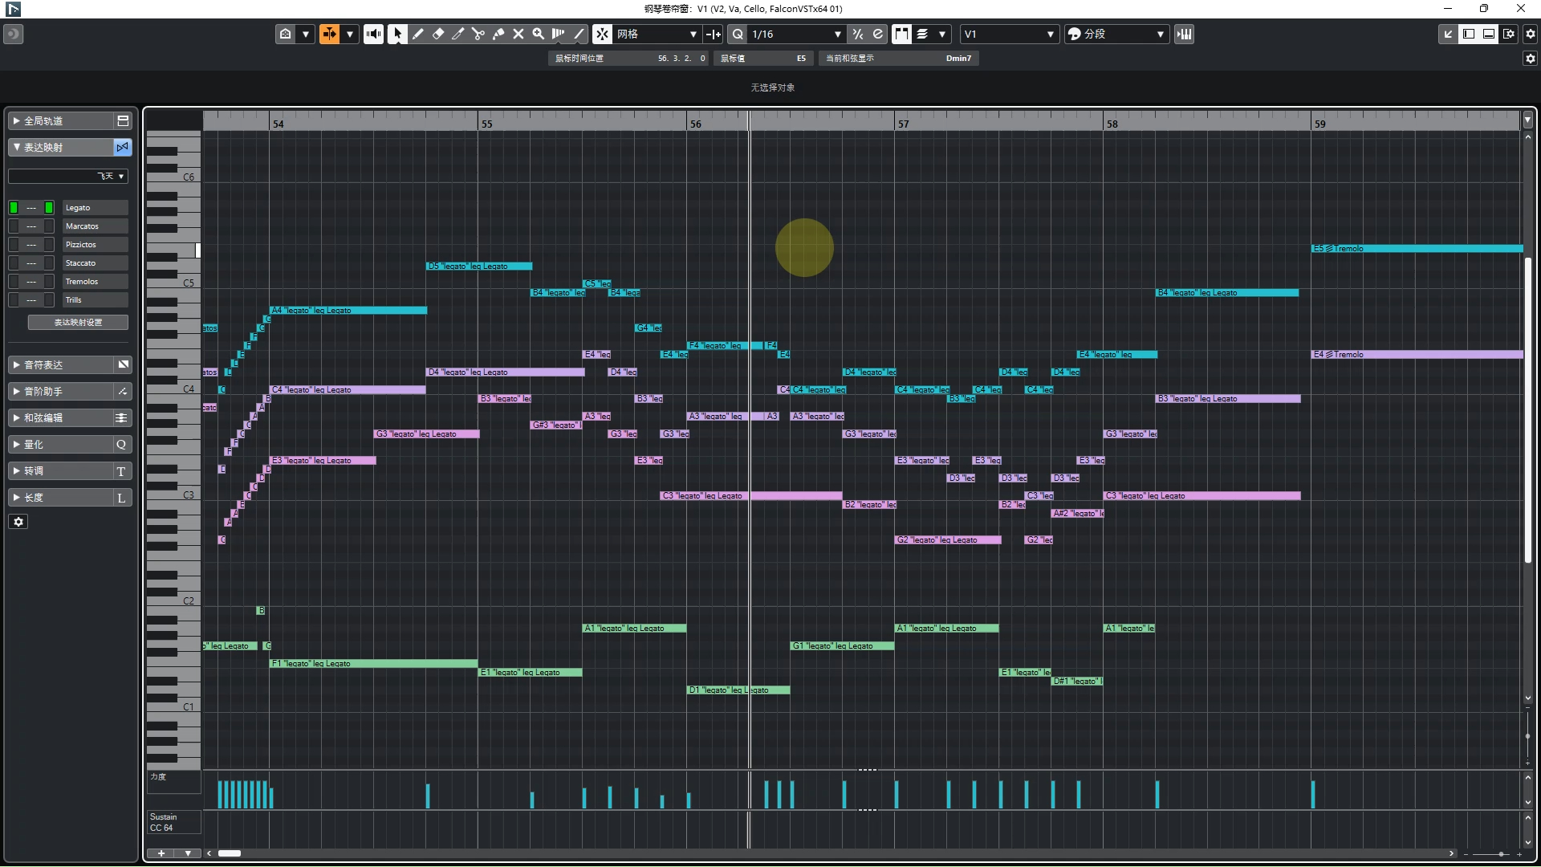Toggle Snap on/off button
Image resolution: width=1541 pixels, height=867 pixels.
(x=602, y=34)
